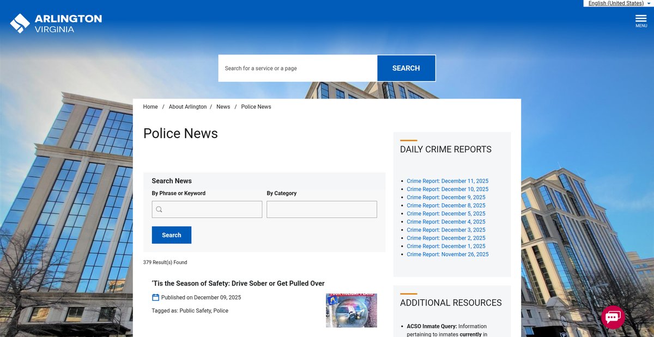Click the magnifier icon in keyword field
654x337 pixels.
(159, 209)
